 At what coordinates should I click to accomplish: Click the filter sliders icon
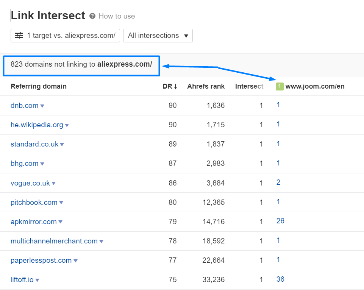[19, 36]
